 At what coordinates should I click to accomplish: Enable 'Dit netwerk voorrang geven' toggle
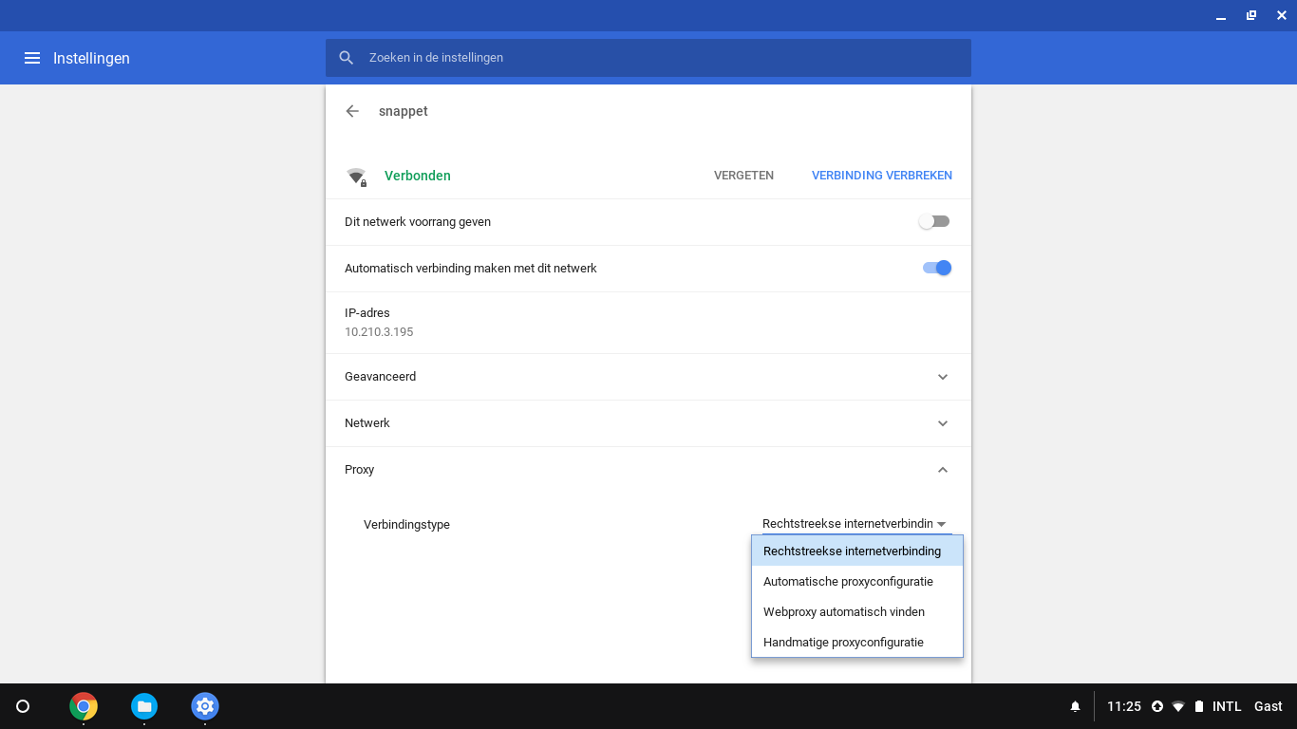point(934,221)
